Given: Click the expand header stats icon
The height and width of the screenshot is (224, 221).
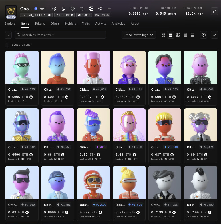Looking at the screenshot, I should pyautogui.click(x=214, y=11).
